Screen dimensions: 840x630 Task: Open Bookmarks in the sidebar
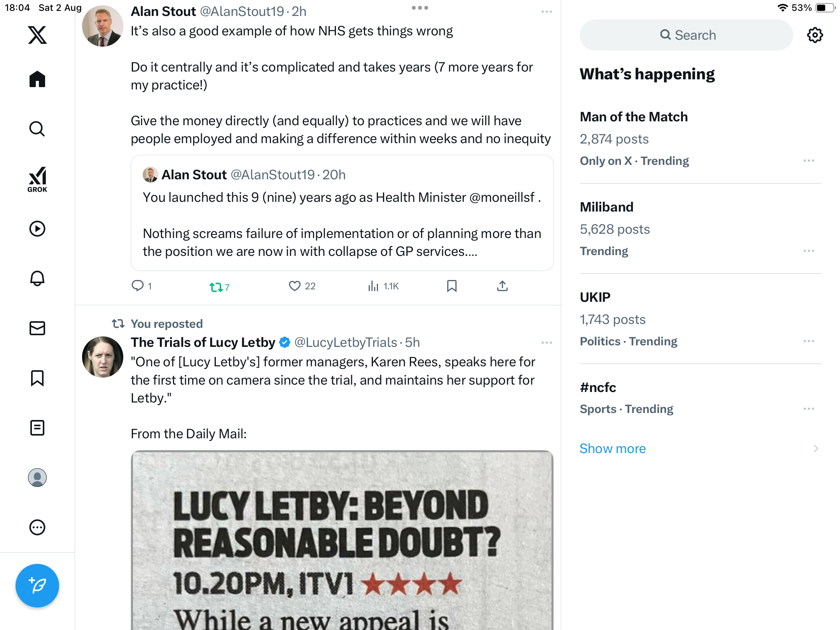pyautogui.click(x=37, y=378)
